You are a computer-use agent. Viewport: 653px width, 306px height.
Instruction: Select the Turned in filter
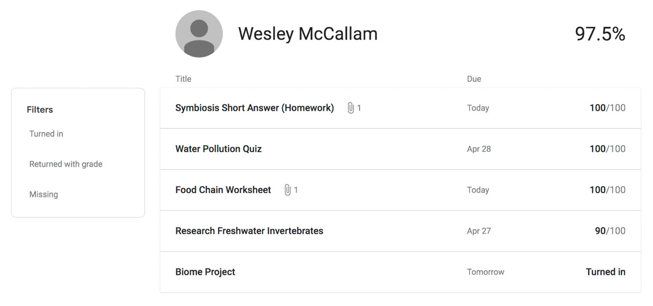(x=46, y=134)
